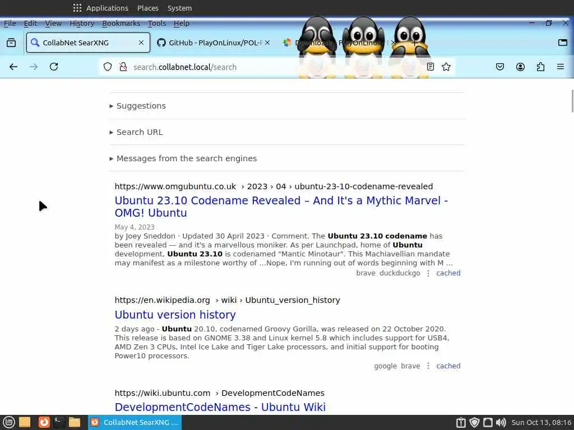The width and height of the screenshot is (574, 430).
Task: Click the volume speaker icon in system tray
Action: coord(501,422)
